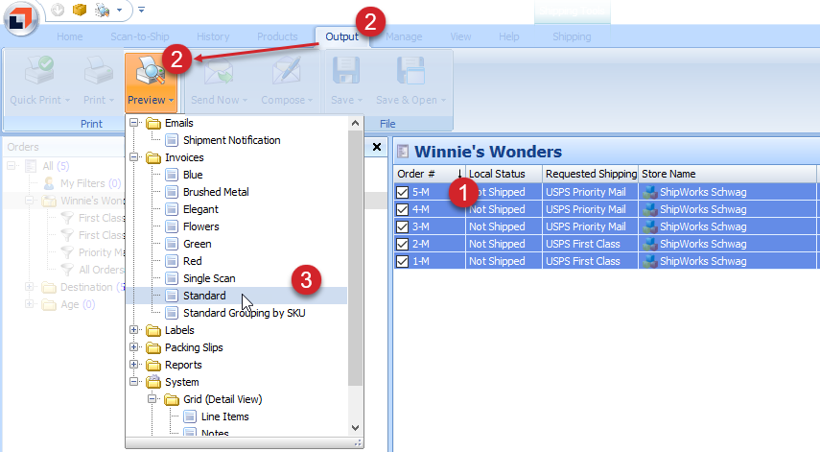Image resolution: width=820 pixels, height=452 pixels.
Task: Uncheck the order 1-M checkbox
Action: click(402, 261)
